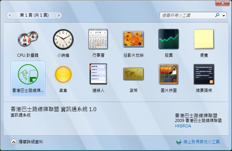Image resolution: width=232 pixels, height=151 pixels.
Task: Click the 第 1 頁 (共 1 頁) page indicator
Action: click(34, 15)
